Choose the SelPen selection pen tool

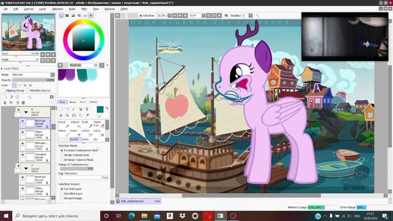click(x=87, y=133)
